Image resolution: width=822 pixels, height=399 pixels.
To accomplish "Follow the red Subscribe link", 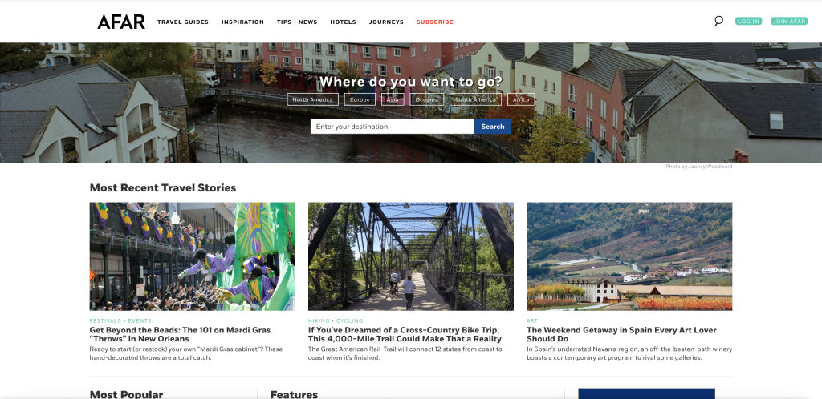I will [x=435, y=22].
